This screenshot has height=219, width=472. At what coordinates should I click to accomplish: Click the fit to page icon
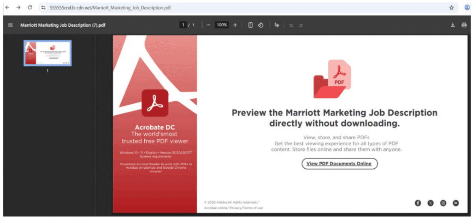pyautogui.click(x=251, y=25)
